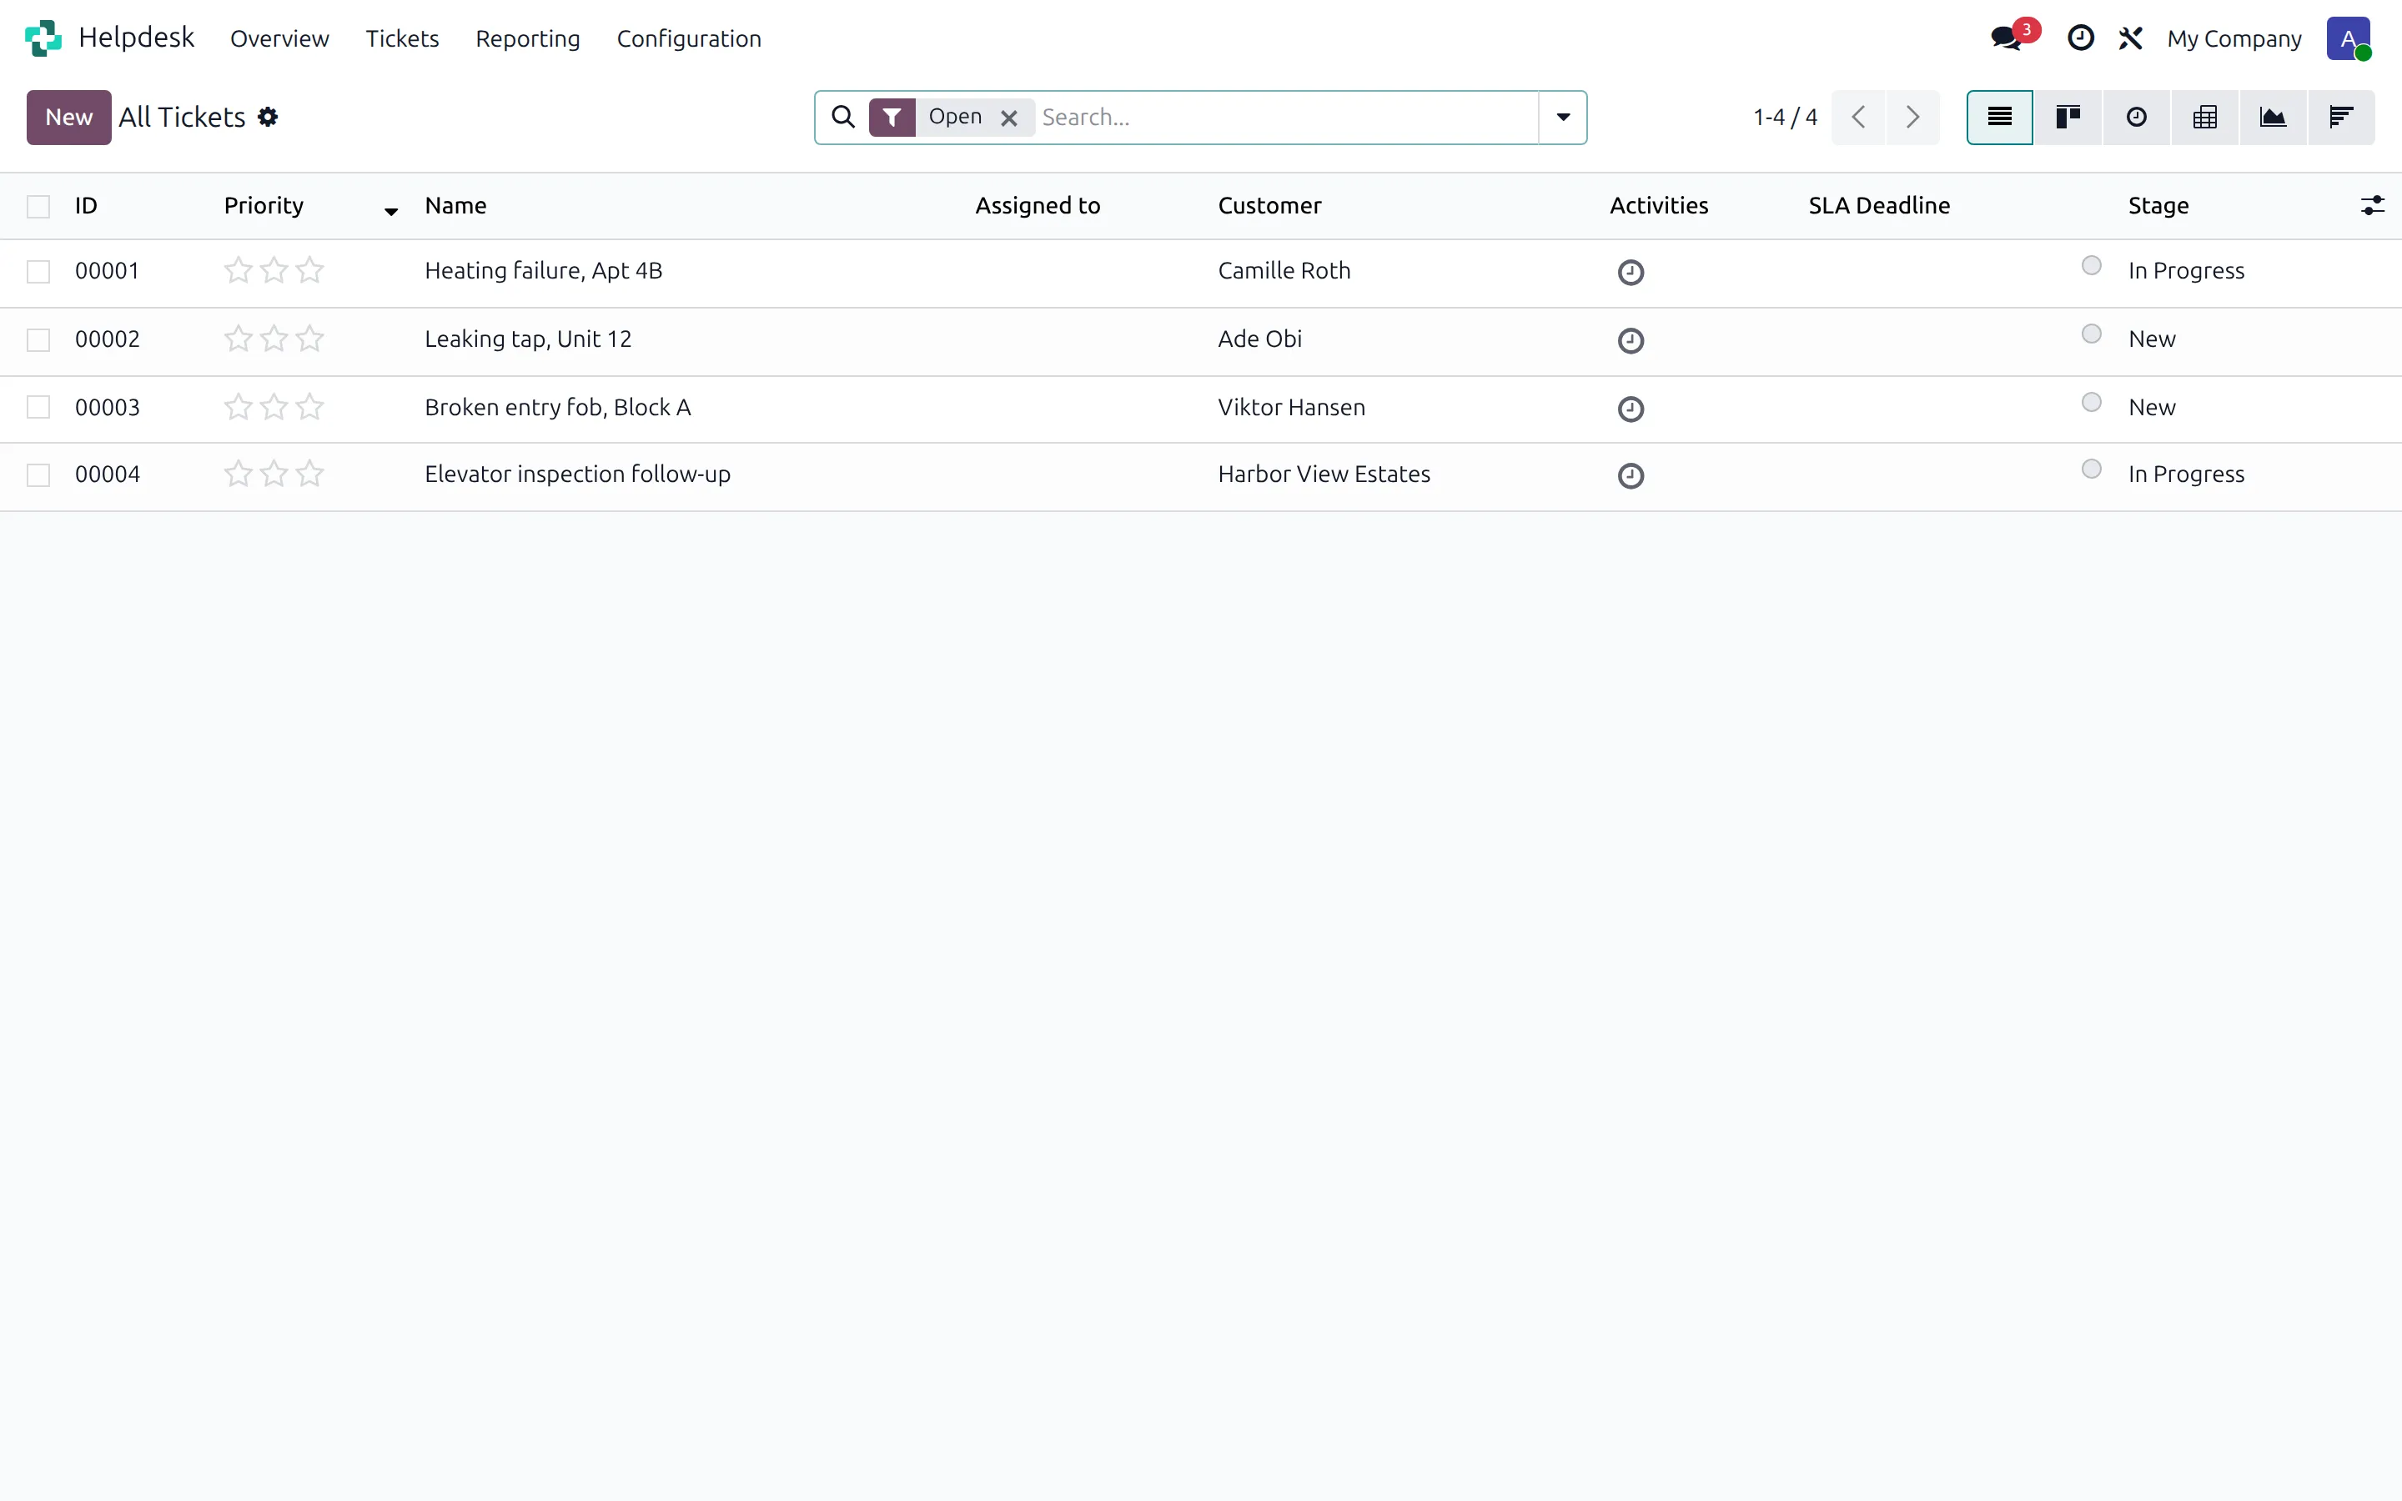Open optional columns adjust icon
The width and height of the screenshot is (2402, 1501).
coord(2372,205)
